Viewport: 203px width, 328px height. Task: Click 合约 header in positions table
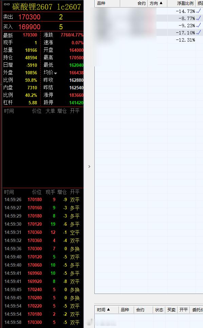pyautogui.click(x=142, y=3)
